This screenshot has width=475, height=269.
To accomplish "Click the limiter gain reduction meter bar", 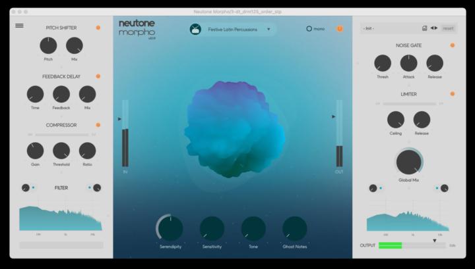I will 409,103.
